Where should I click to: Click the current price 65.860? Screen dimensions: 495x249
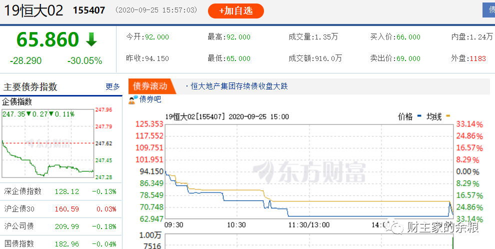pyautogui.click(x=47, y=39)
